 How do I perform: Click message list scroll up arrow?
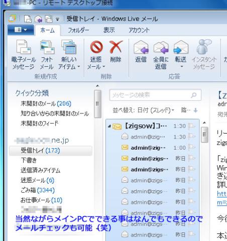pyautogui.click(x=204, y=123)
